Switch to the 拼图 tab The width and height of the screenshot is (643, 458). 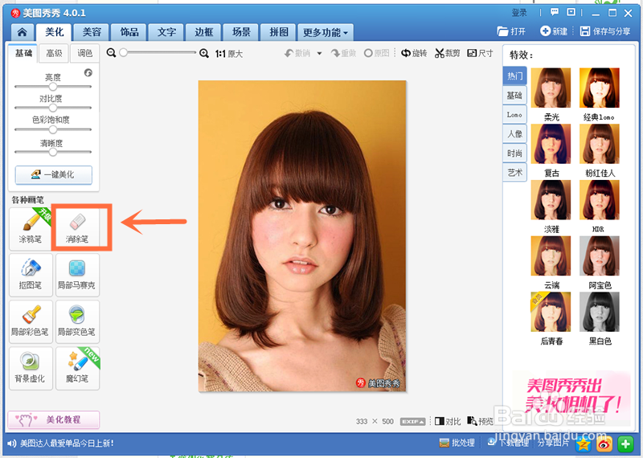278,32
